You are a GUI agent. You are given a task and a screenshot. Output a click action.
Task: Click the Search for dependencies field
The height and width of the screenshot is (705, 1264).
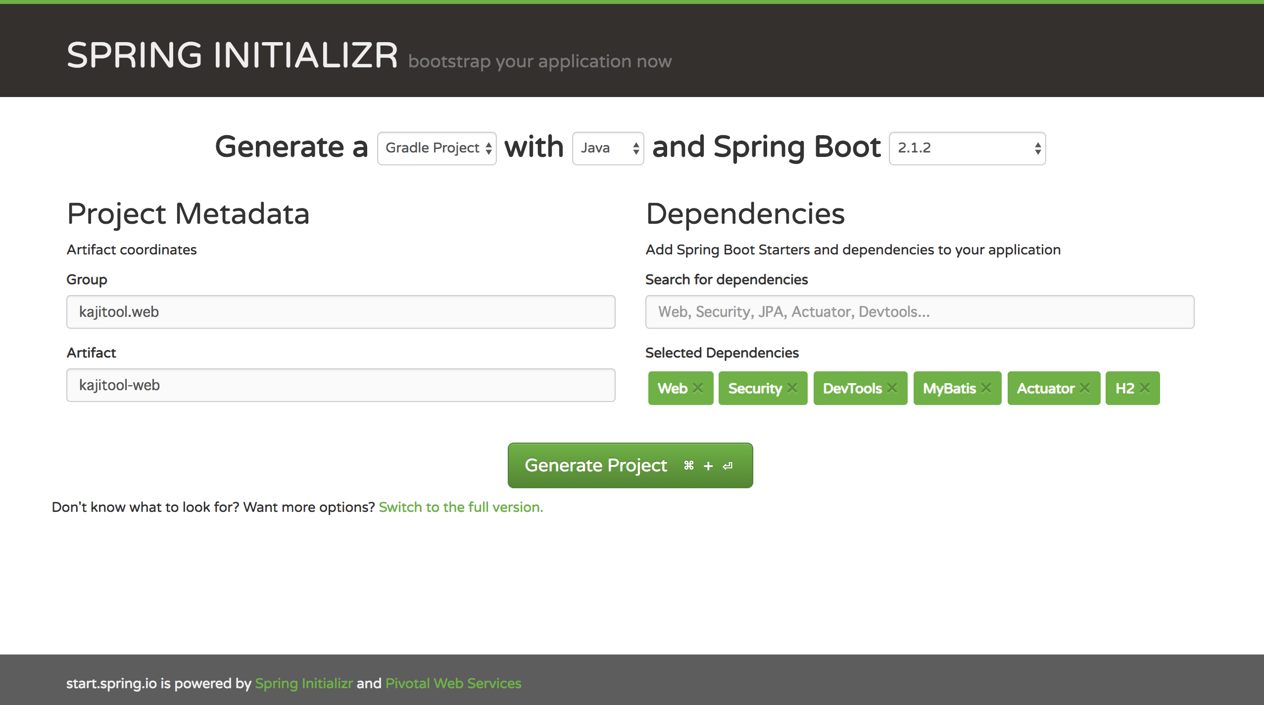pos(920,312)
